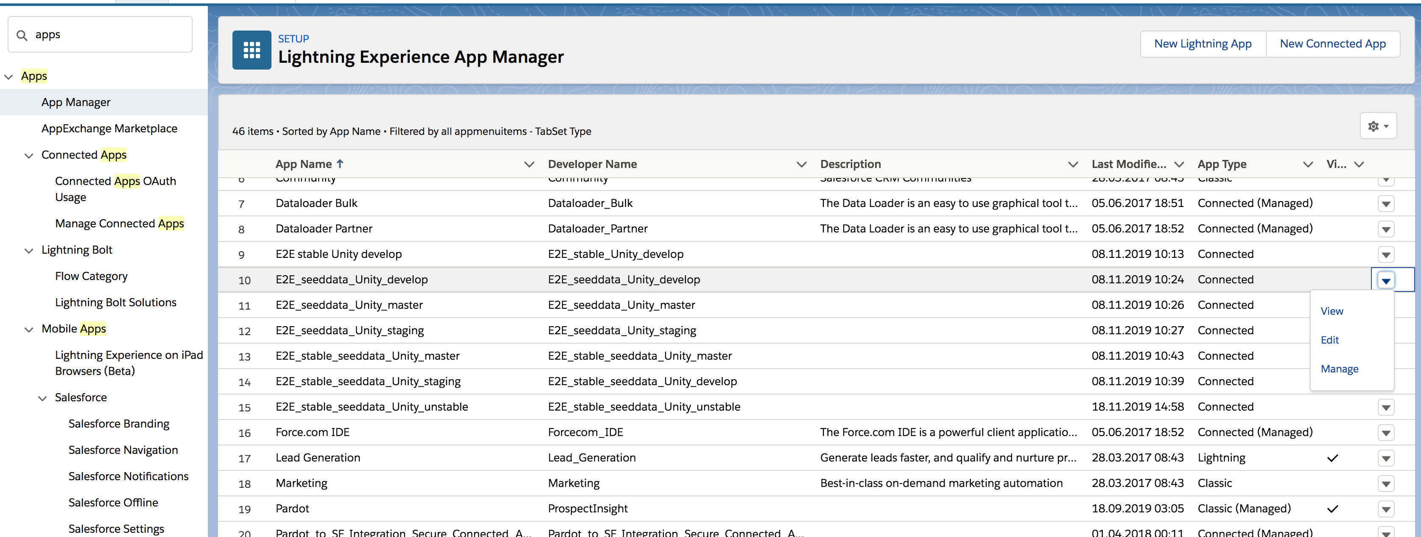Open Description column menu chevron
The image size is (1421, 537).
[x=1073, y=165]
